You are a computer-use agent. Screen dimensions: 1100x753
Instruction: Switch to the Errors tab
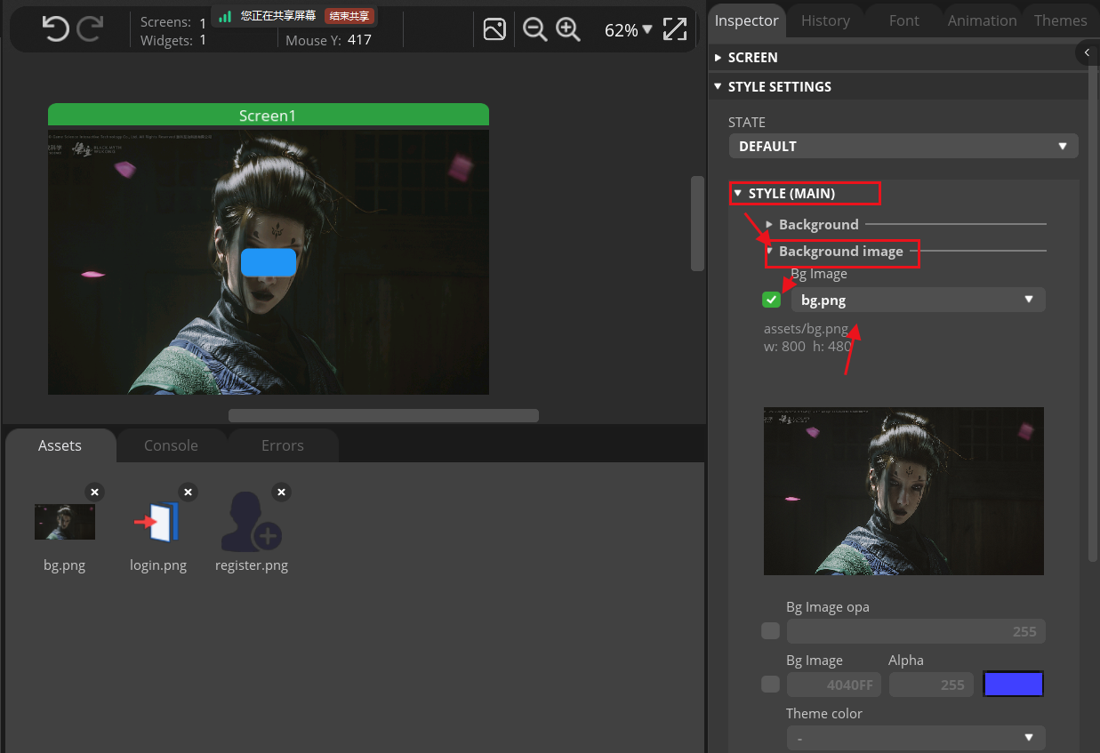[x=283, y=445]
